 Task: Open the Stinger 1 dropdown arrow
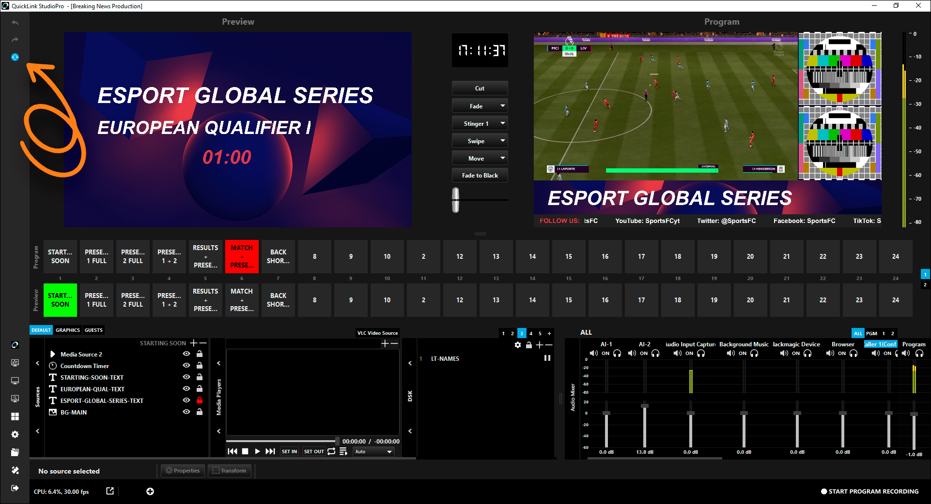[503, 123]
